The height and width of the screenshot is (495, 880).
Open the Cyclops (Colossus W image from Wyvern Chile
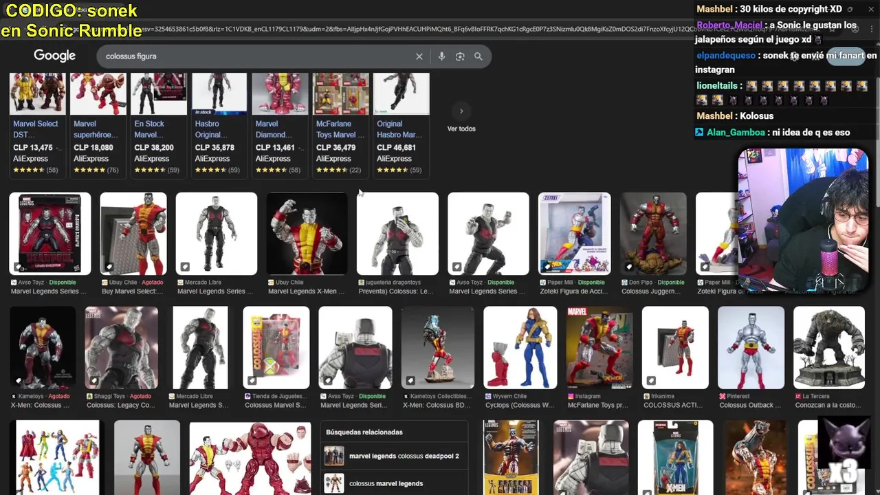(x=520, y=347)
